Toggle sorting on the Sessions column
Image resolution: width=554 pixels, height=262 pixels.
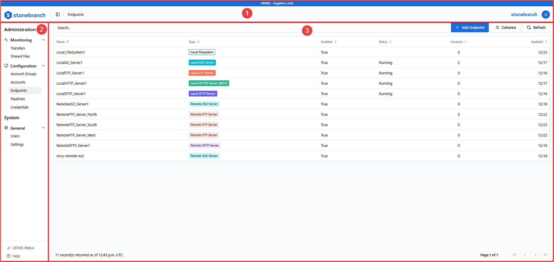pyautogui.click(x=466, y=42)
